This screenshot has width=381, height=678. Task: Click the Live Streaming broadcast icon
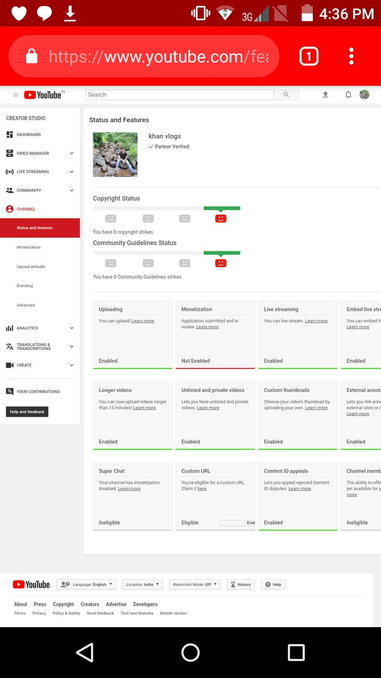10,172
